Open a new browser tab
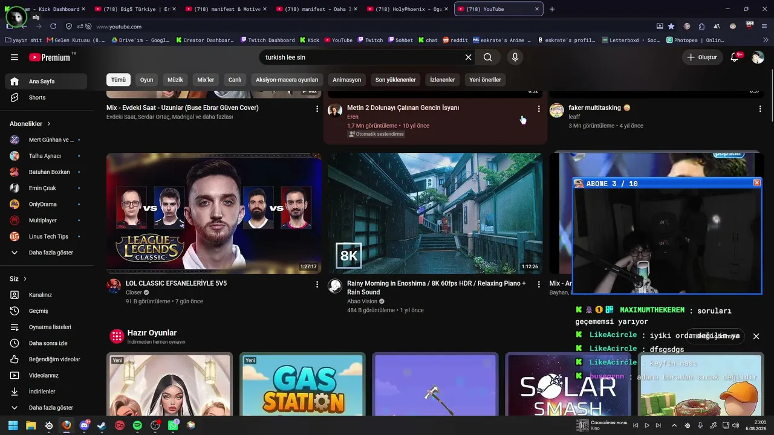The width and height of the screenshot is (774, 435). coord(552,9)
